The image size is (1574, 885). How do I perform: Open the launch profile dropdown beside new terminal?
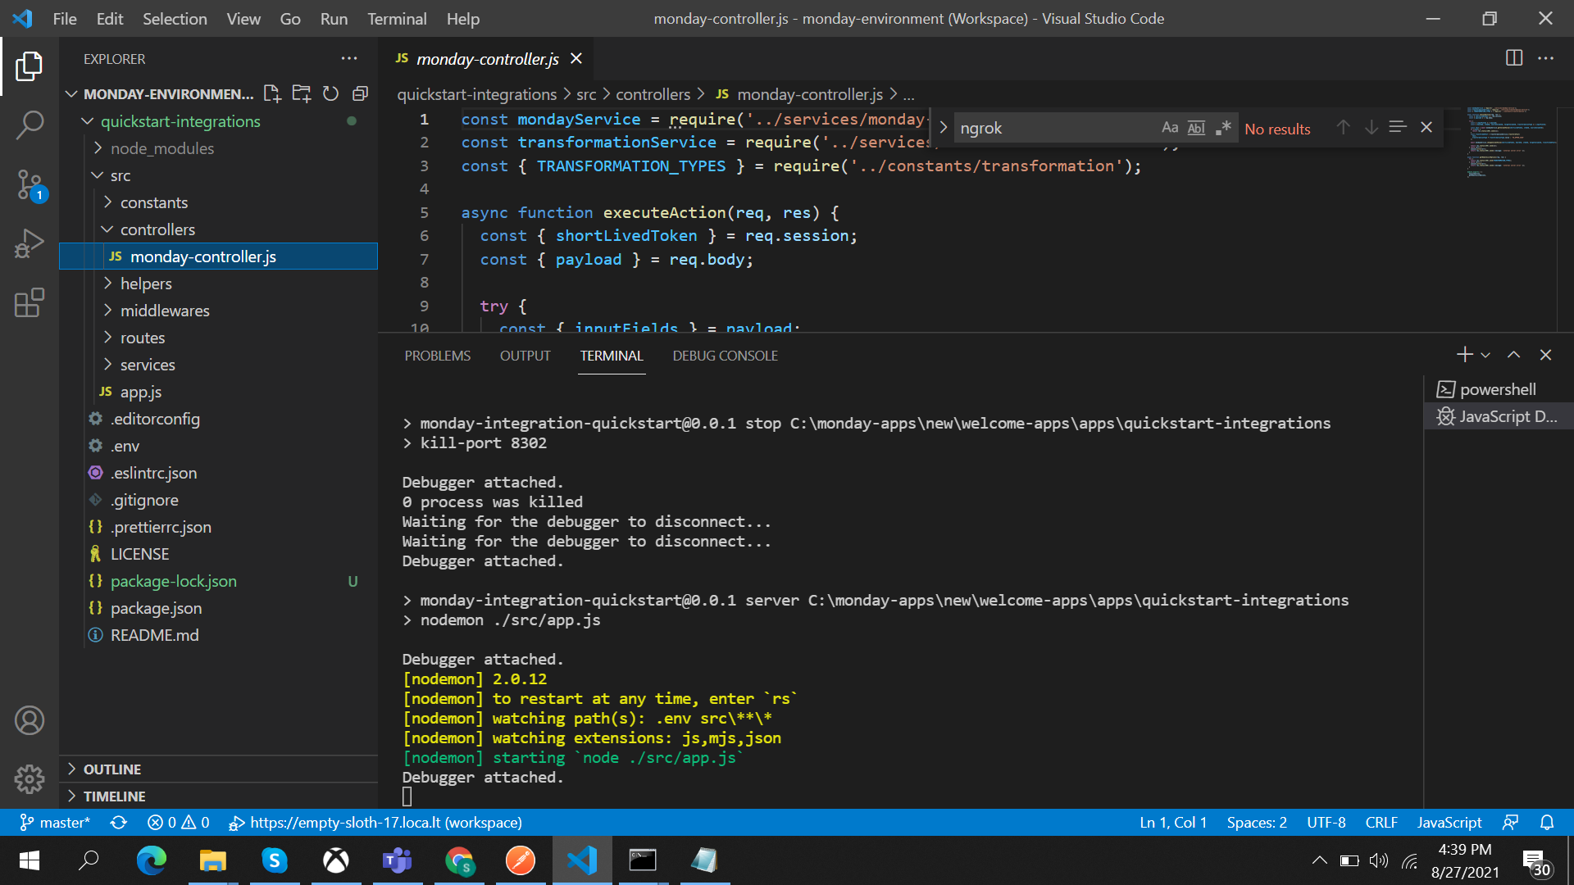[1485, 356]
